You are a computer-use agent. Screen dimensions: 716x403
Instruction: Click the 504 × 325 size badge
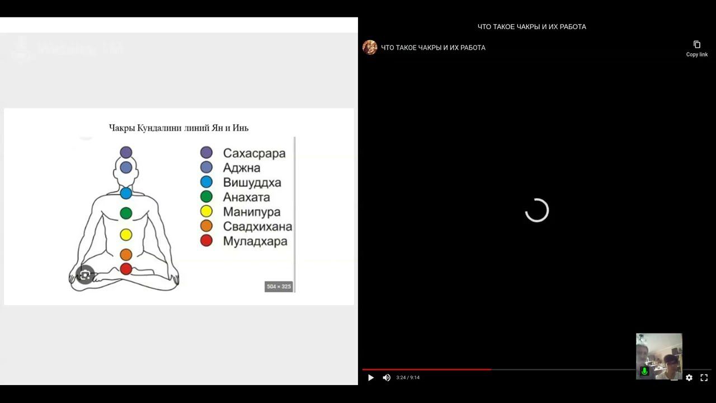279,287
